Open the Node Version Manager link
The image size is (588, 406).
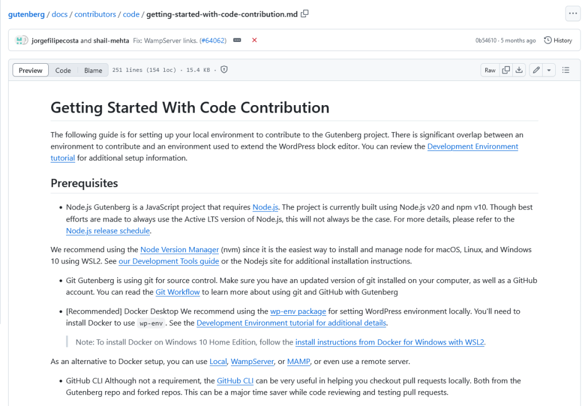[x=180, y=250]
